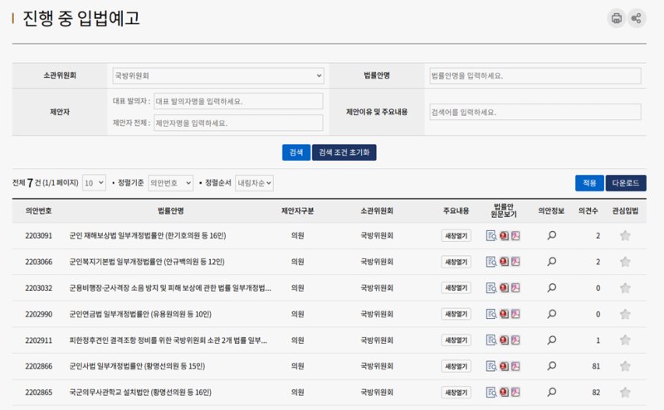Click the print icon at top right
664x410 pixels.
[616, 18]
